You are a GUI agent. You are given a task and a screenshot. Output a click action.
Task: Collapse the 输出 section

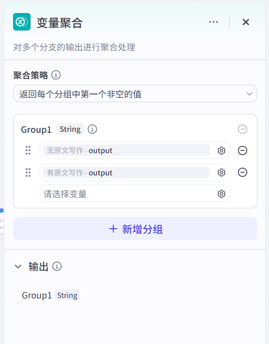click(18, 266)
